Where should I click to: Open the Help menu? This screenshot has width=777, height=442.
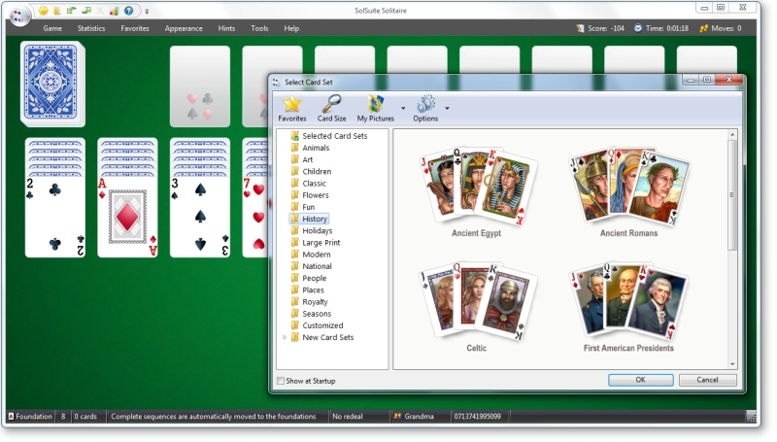click(x=291, y=28)
